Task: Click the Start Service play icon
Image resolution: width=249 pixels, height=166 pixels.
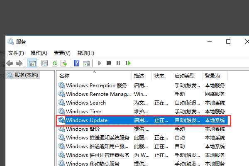Action: click(100, 63)
